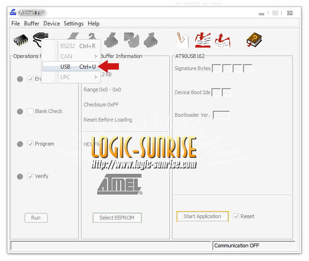Toggle the Erase checkbox
This screenshot has height=261, width=309.
click(x=30, y=79)
